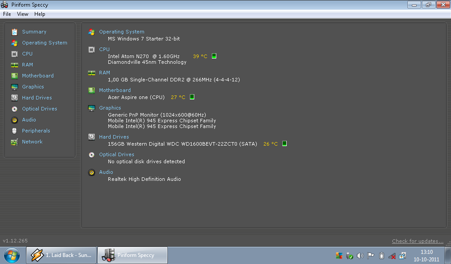Click the speaker icon beside Audio heading
The image size is (451, 264).
pyautogui.click(x=92, y=172)
